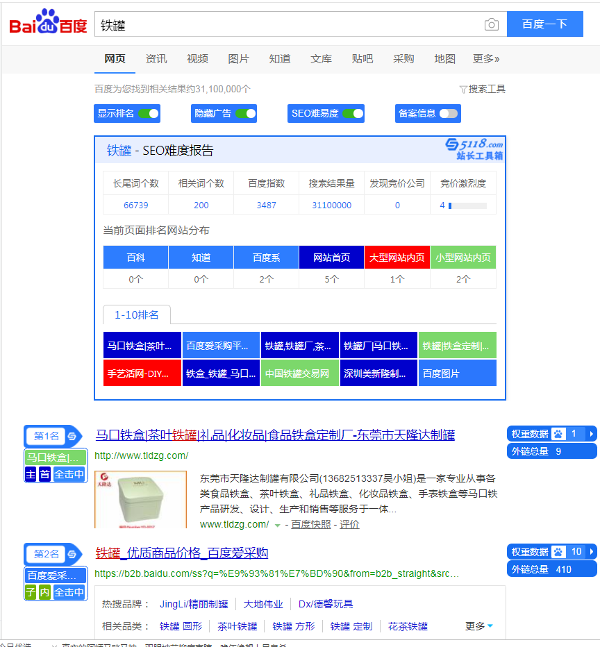Click 铁罐|铁盒定制|... green tile
The width and height of the screenshot is (600, 647).
coord(457,346)
